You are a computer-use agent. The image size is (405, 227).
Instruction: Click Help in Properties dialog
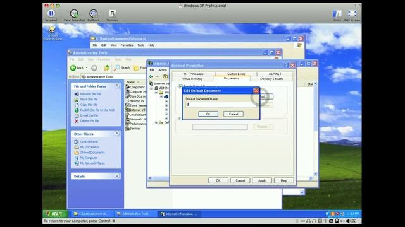(x=284, y=181)
